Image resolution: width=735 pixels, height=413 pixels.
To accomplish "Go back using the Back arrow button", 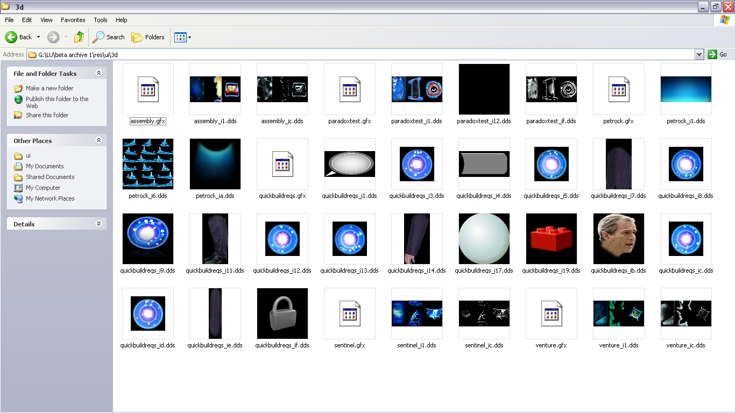I will coord(19,37).
